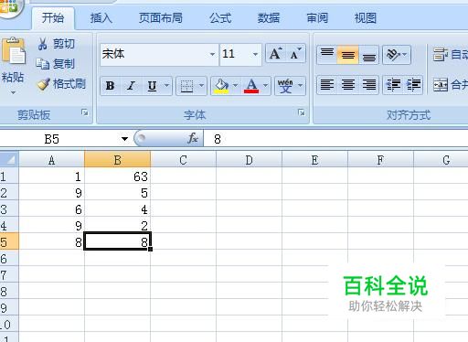
Task: Apply red font color A
Action: (251, 86)
